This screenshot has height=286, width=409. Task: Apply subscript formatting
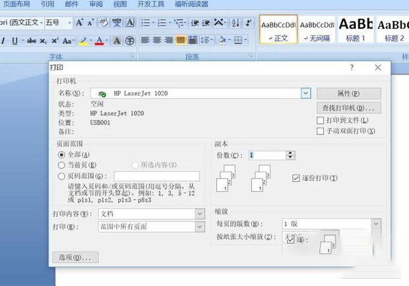click(x=44, y=41)
